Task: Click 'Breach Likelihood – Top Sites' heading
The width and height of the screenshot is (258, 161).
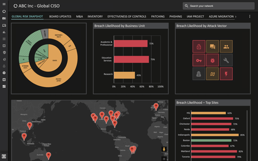Action: click(x=197, y=102)
